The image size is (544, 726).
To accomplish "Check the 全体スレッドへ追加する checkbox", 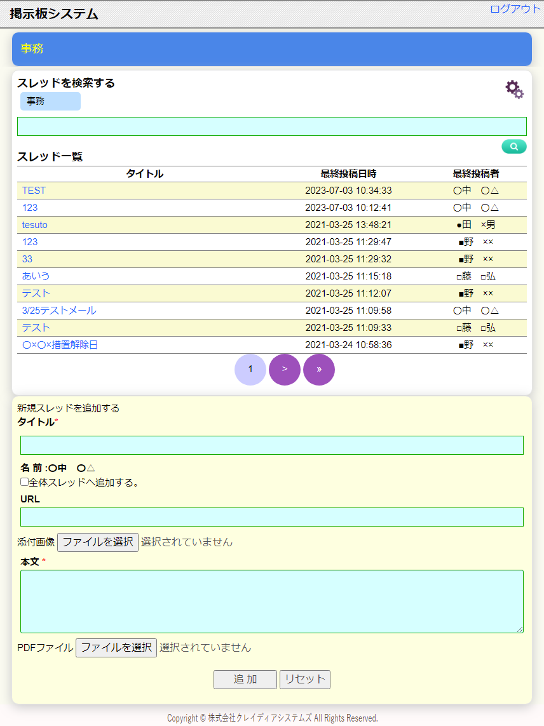I will pos(25,482).
